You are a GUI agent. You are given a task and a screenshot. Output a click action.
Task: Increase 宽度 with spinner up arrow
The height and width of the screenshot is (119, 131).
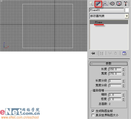pos(123,73)
